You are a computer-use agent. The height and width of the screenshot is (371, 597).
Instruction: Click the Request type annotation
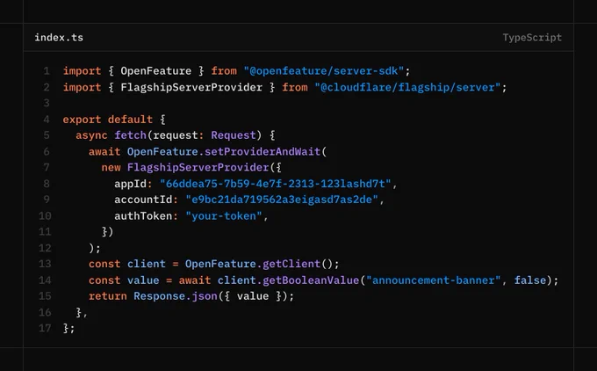pos(234,135)
